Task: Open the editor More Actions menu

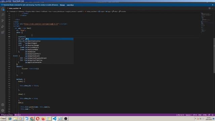Action: coord(213,8)
